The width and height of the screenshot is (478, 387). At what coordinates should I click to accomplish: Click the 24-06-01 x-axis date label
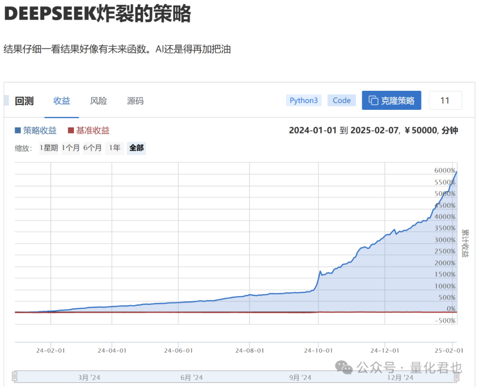pos(178,351)
